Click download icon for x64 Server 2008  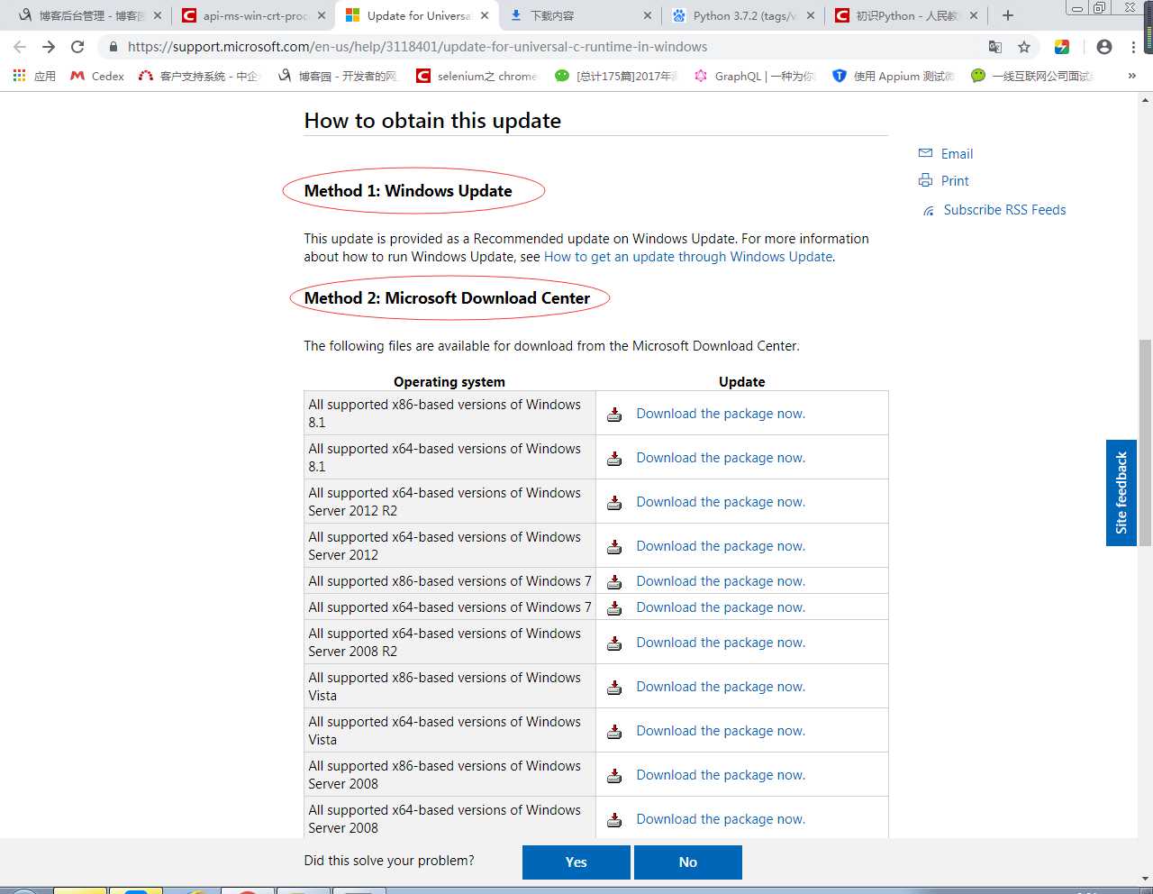[x=614, y=820]
